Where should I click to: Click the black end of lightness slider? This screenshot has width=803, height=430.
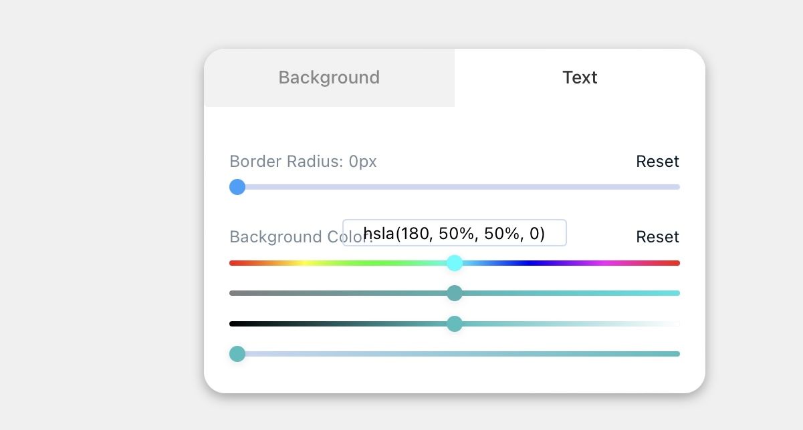pyautogui.click(x=233, y=324)
